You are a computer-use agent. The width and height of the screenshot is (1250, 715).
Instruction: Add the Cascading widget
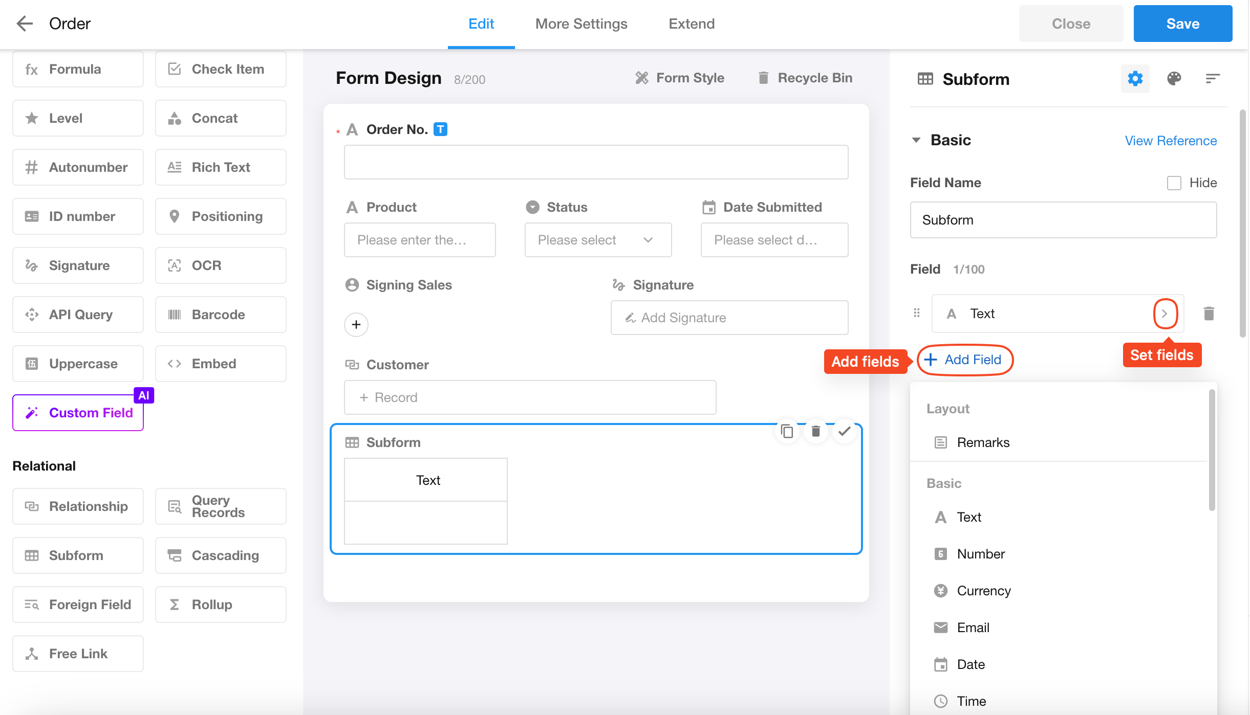pos(221,555)
